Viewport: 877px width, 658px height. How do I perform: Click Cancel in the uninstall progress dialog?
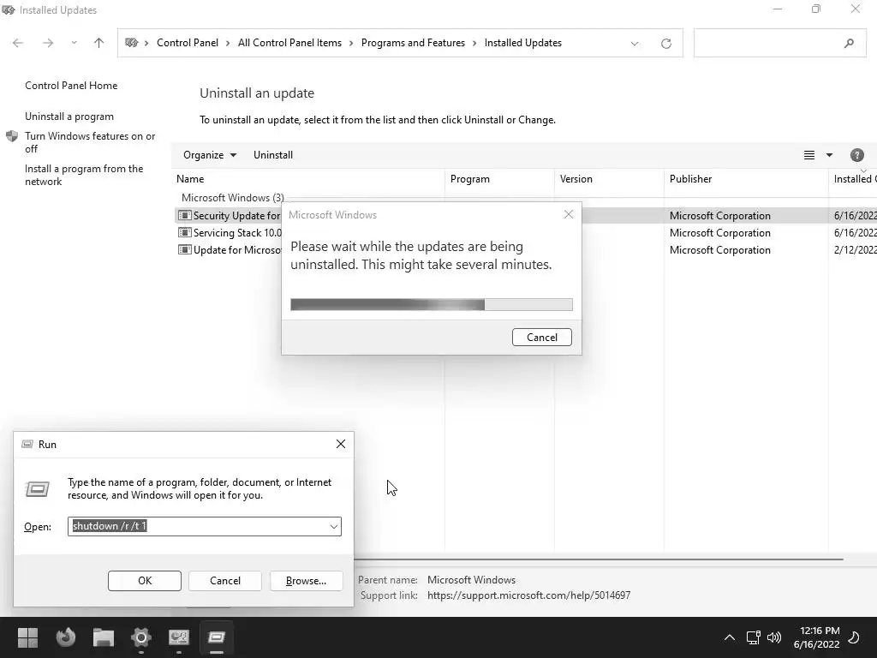pyautogui.click(x=542, y=338)
